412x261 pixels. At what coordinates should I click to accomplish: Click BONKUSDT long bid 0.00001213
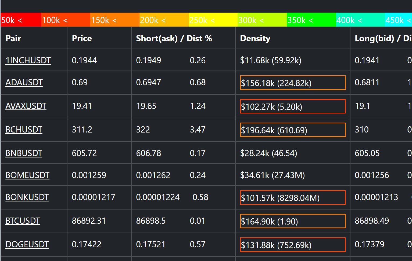tap(377, 197)
